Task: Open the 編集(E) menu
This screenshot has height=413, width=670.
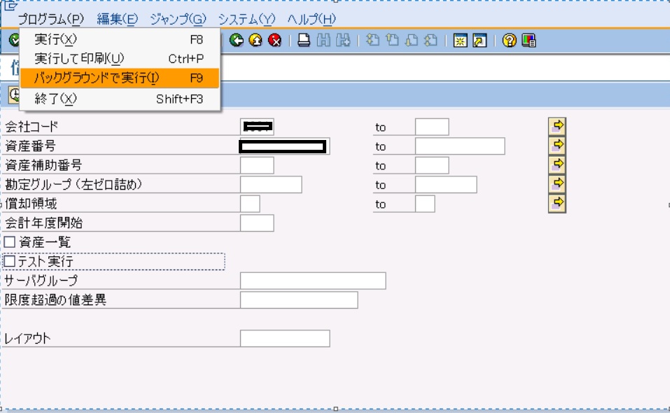Action: 117,19
